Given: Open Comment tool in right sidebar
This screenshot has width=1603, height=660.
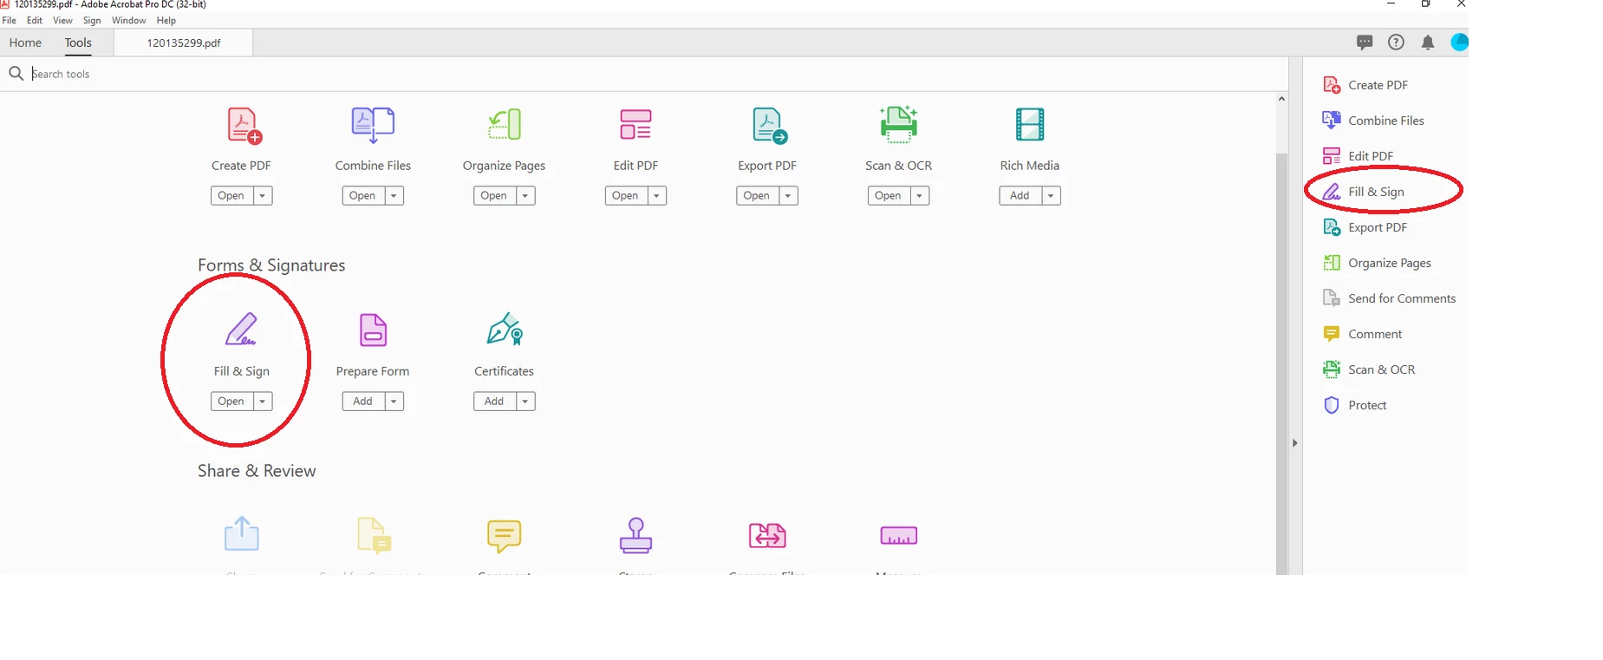Looking at the screenshot, I should pos(1362,334).
